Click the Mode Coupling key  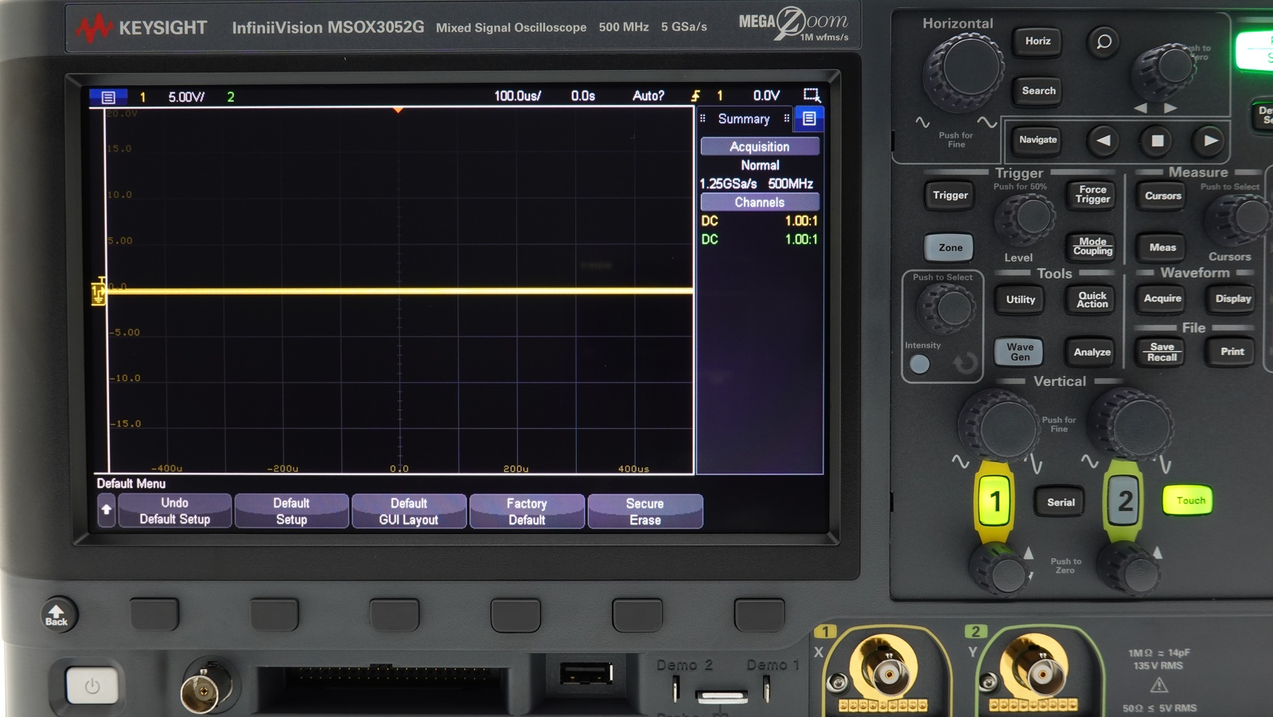click(x=1092, y=247)
